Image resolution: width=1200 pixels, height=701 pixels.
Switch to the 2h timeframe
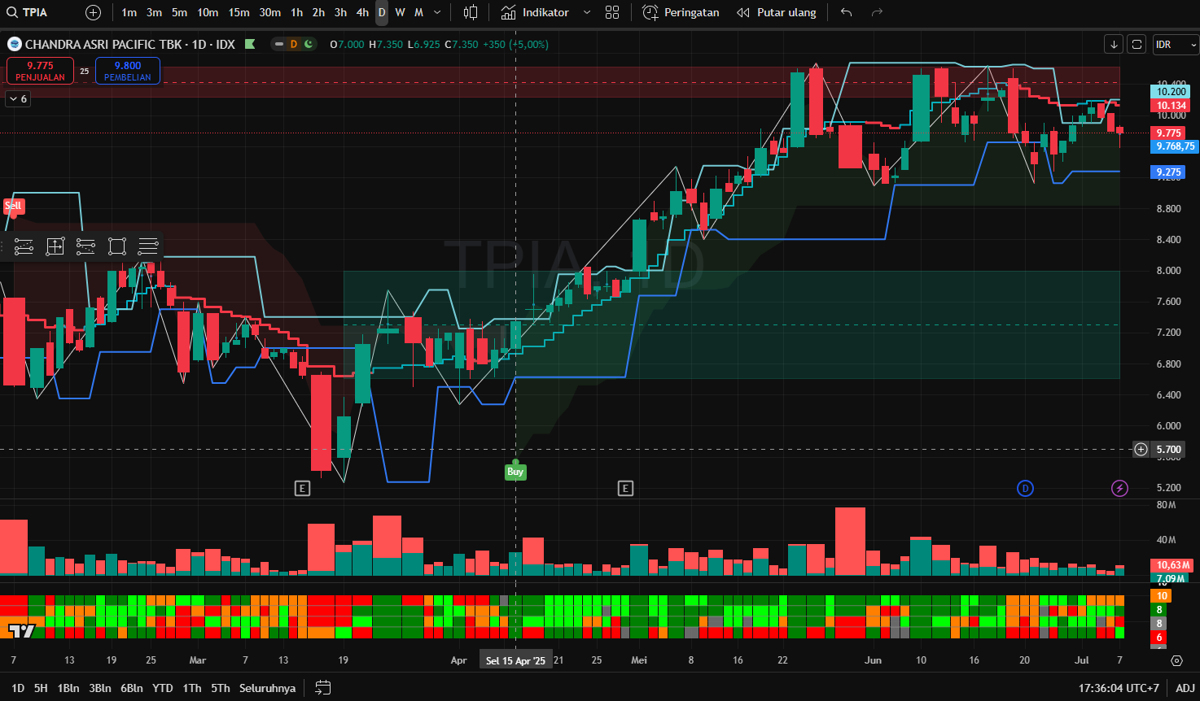point(318,12)
